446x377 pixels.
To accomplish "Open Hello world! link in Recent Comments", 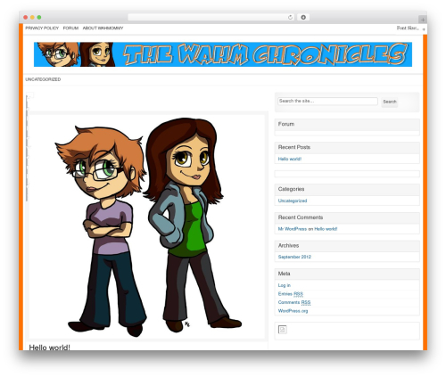I will pos(326,229).
